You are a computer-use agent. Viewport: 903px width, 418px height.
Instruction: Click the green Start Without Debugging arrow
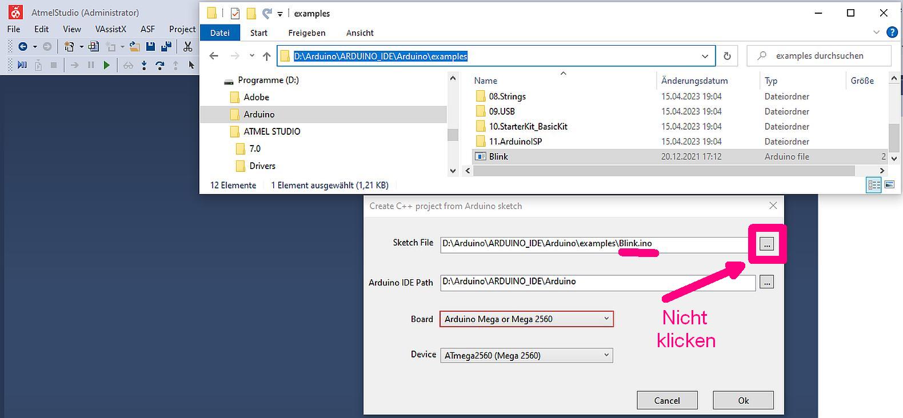(106, 65)
